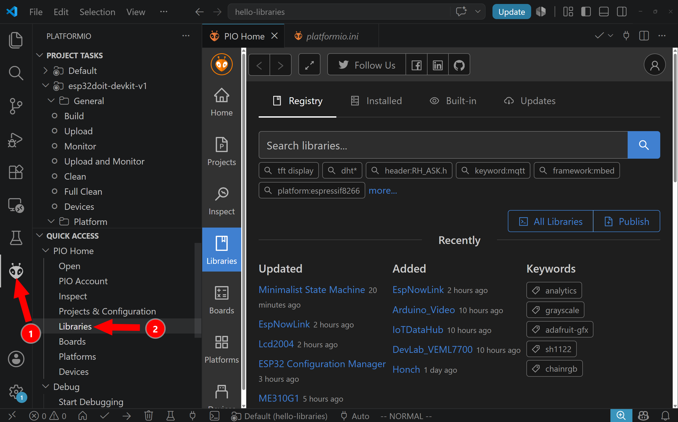Open the PIO account profile icon

click(655, 65)
